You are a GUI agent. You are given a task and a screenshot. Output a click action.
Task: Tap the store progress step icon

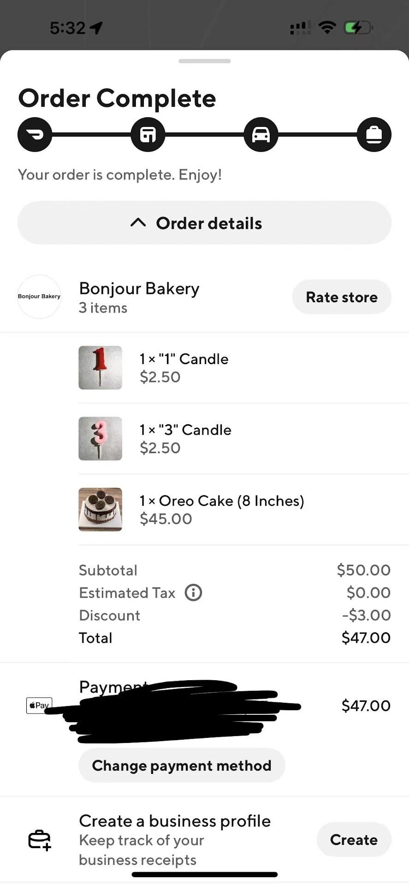point(148,135)
